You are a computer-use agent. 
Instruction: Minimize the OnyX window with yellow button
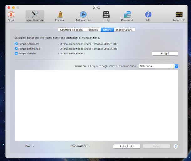[13, 8]
